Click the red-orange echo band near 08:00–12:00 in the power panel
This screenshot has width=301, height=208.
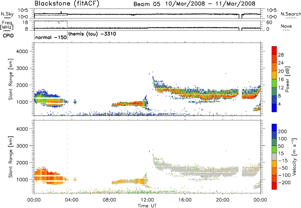pos(129,104)
